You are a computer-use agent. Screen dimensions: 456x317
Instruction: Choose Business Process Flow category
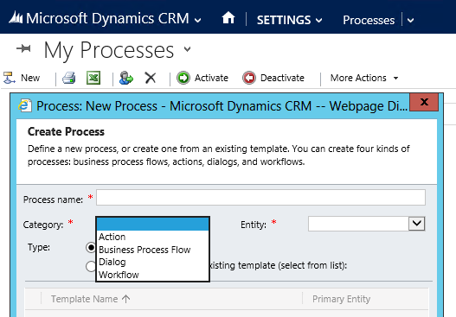(x=152, y=250)
